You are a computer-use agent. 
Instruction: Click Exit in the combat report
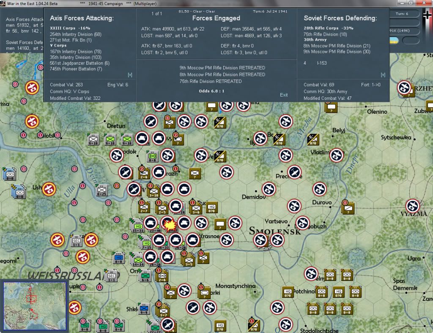click(x=284, y=95)
